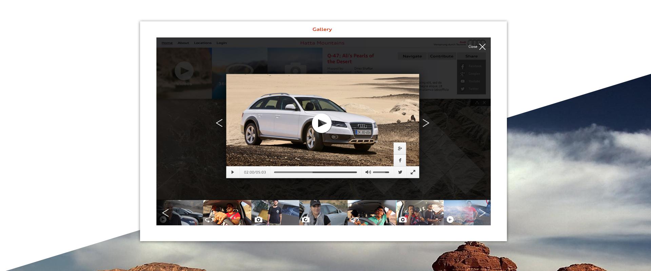Screen dimensions: 651x271
Task: Share video via the Google Plus icon
Action: point(400,148)
